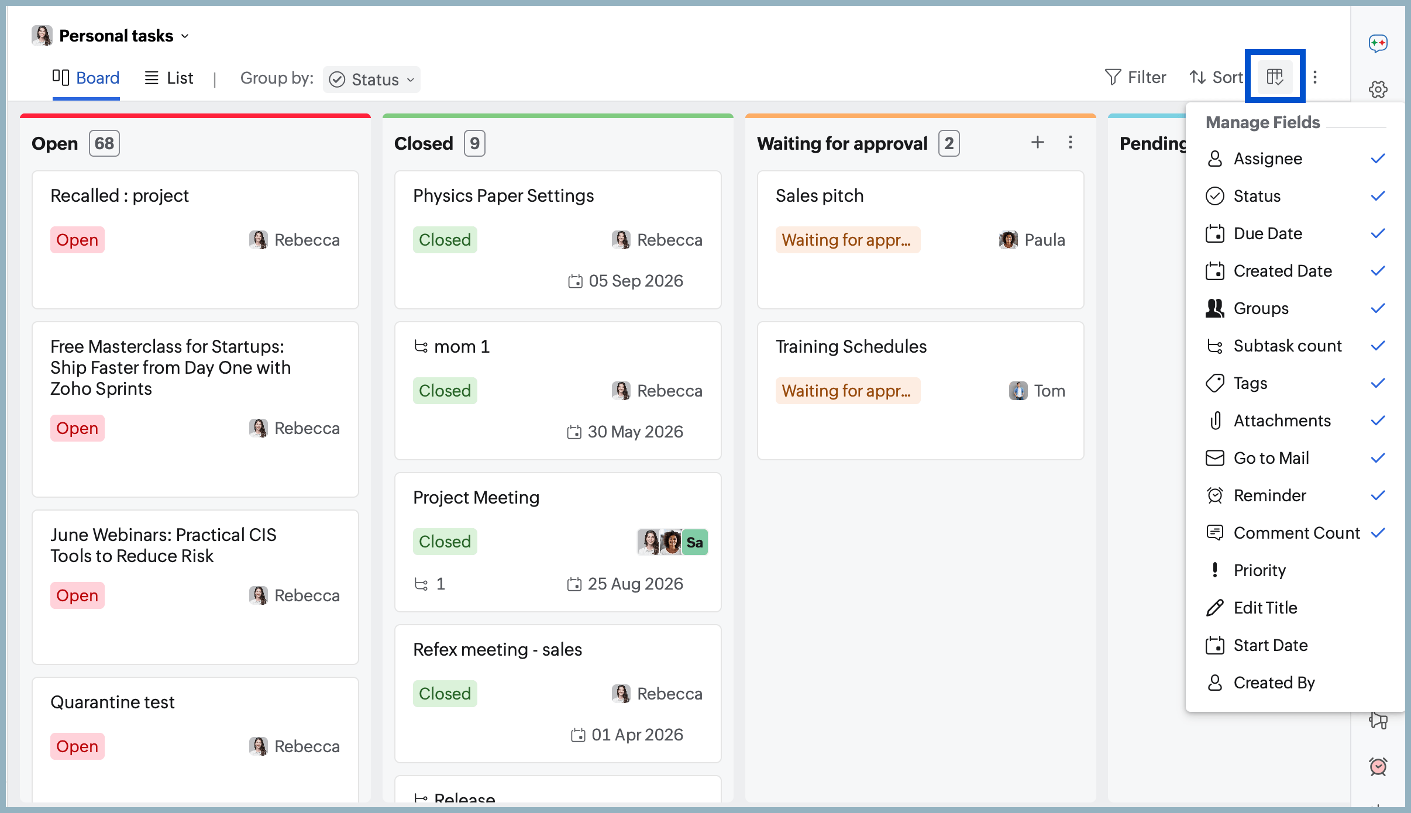Image resolution: width=1411 pixels, height=813 pixels.
Task: Switch to the Board view tab
Action: pos(86,78)
